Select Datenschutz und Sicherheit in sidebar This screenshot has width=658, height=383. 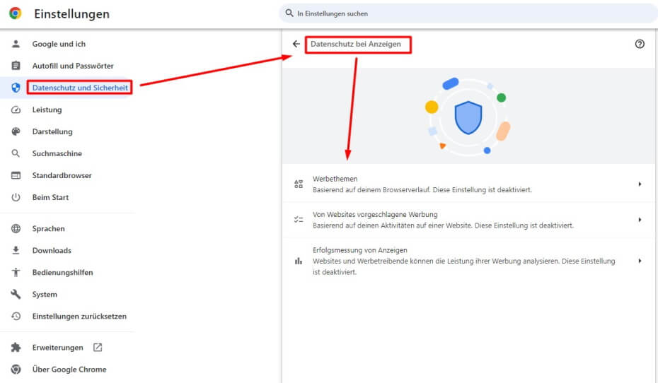tap(80, 88)
